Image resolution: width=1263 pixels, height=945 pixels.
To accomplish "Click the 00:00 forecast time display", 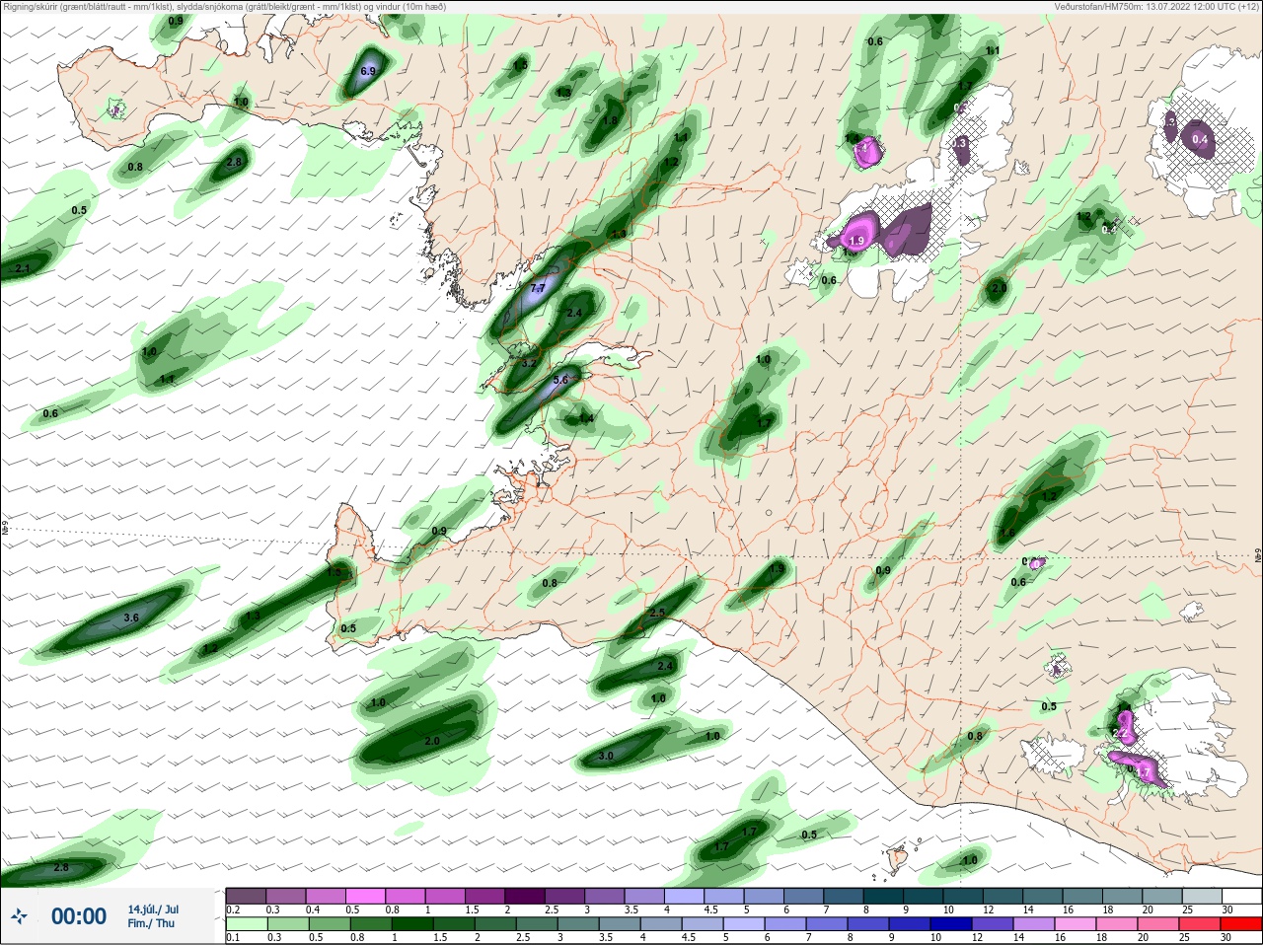I will pos(79,916).
